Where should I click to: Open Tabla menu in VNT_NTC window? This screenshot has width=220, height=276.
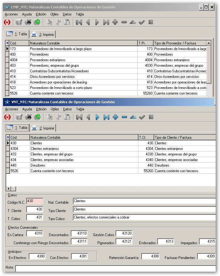pos(80,109)
